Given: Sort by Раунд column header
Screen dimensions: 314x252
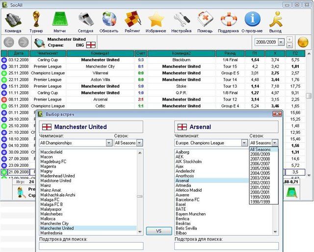Looking at the screenshot, I should [x=230, y=53].
